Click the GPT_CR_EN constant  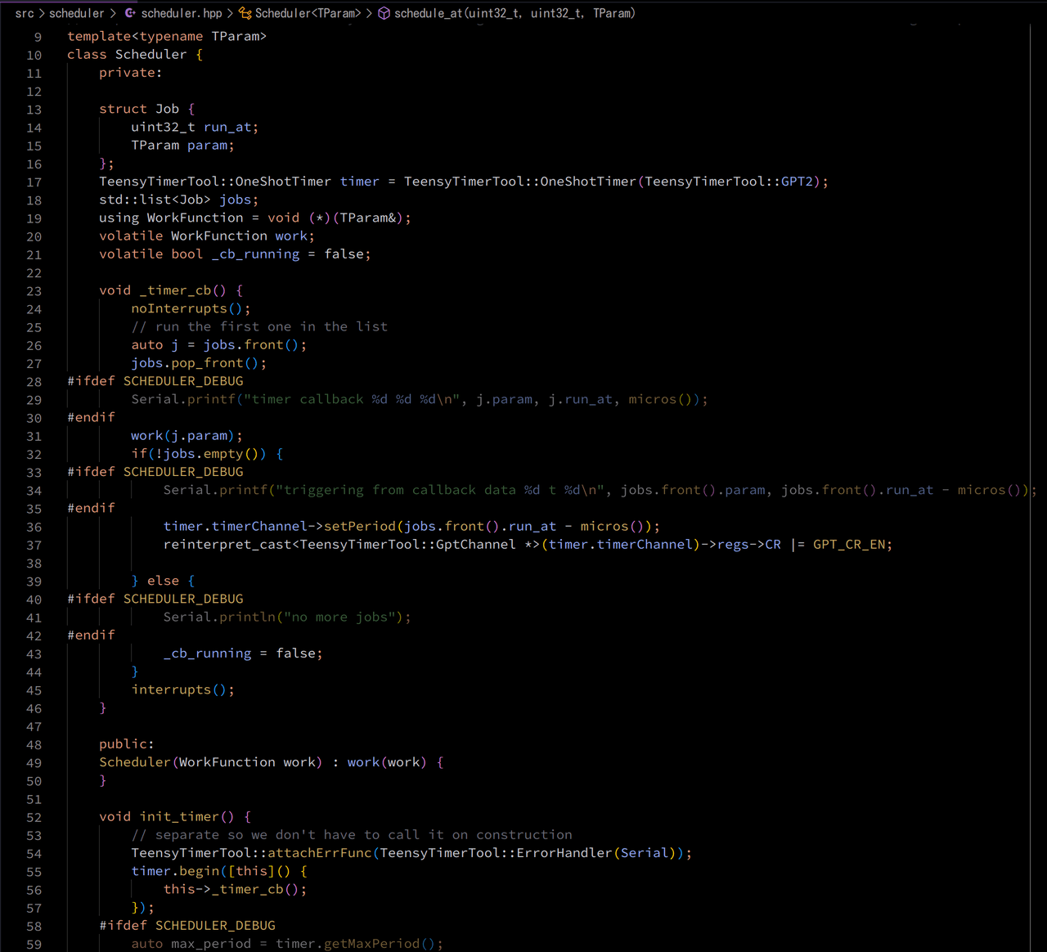[x=852, y=544]
